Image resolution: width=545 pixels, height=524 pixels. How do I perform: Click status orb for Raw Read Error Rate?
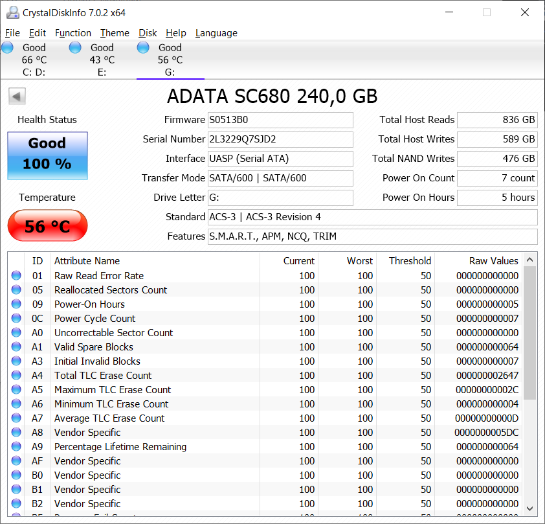[x=16, y=275]
